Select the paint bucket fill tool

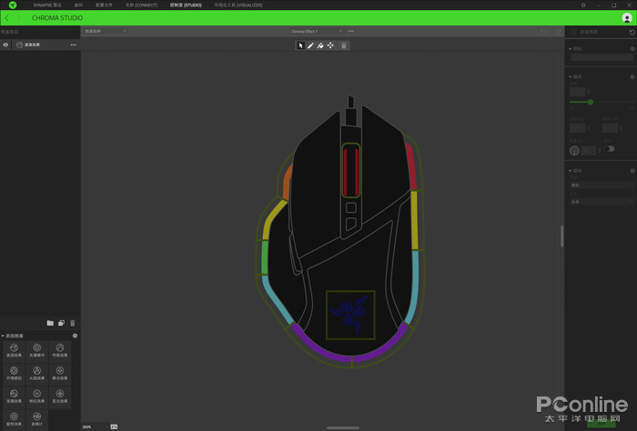click(320, 45)
